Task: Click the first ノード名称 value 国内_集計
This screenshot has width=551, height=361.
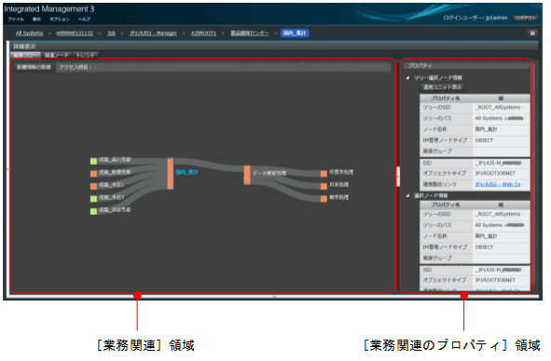Action: [x=487, y=129]
